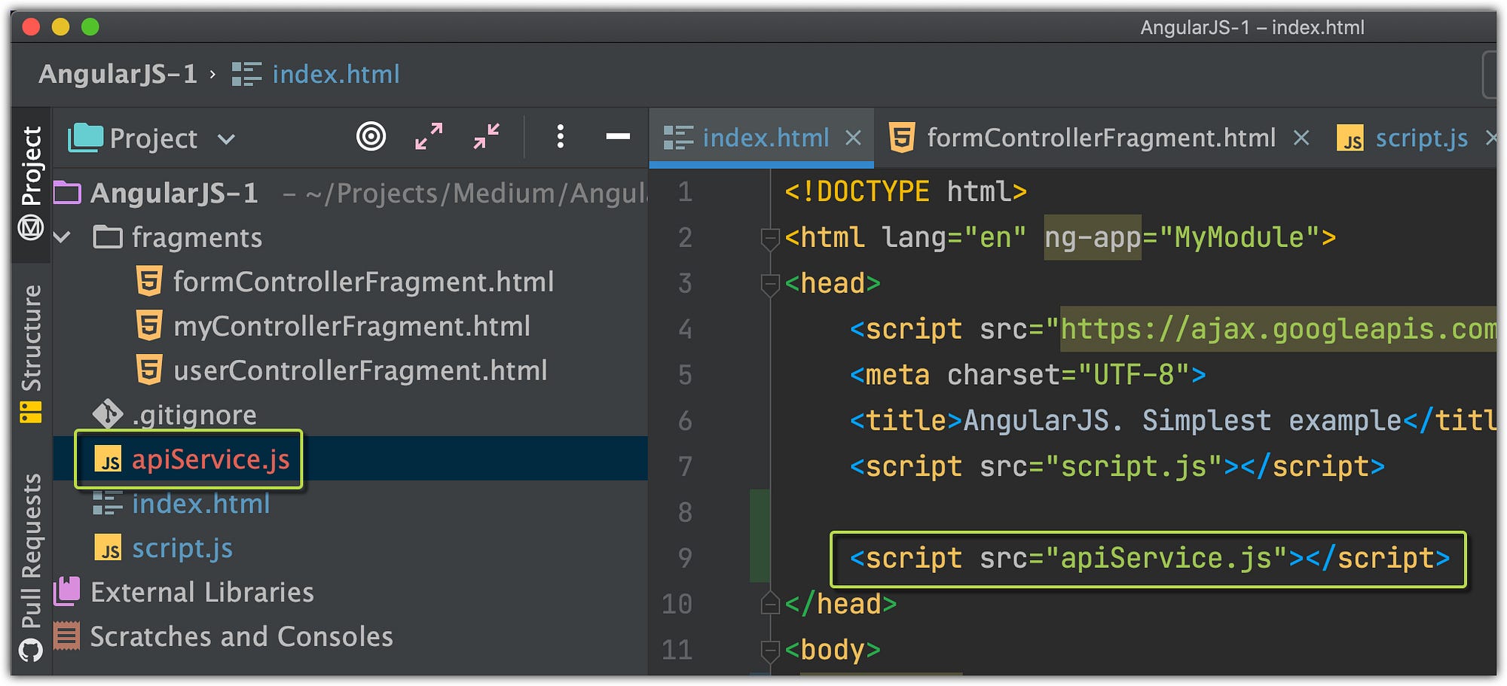Click the Maven-style M circle sidebar icon

click(x=31, y=227)
